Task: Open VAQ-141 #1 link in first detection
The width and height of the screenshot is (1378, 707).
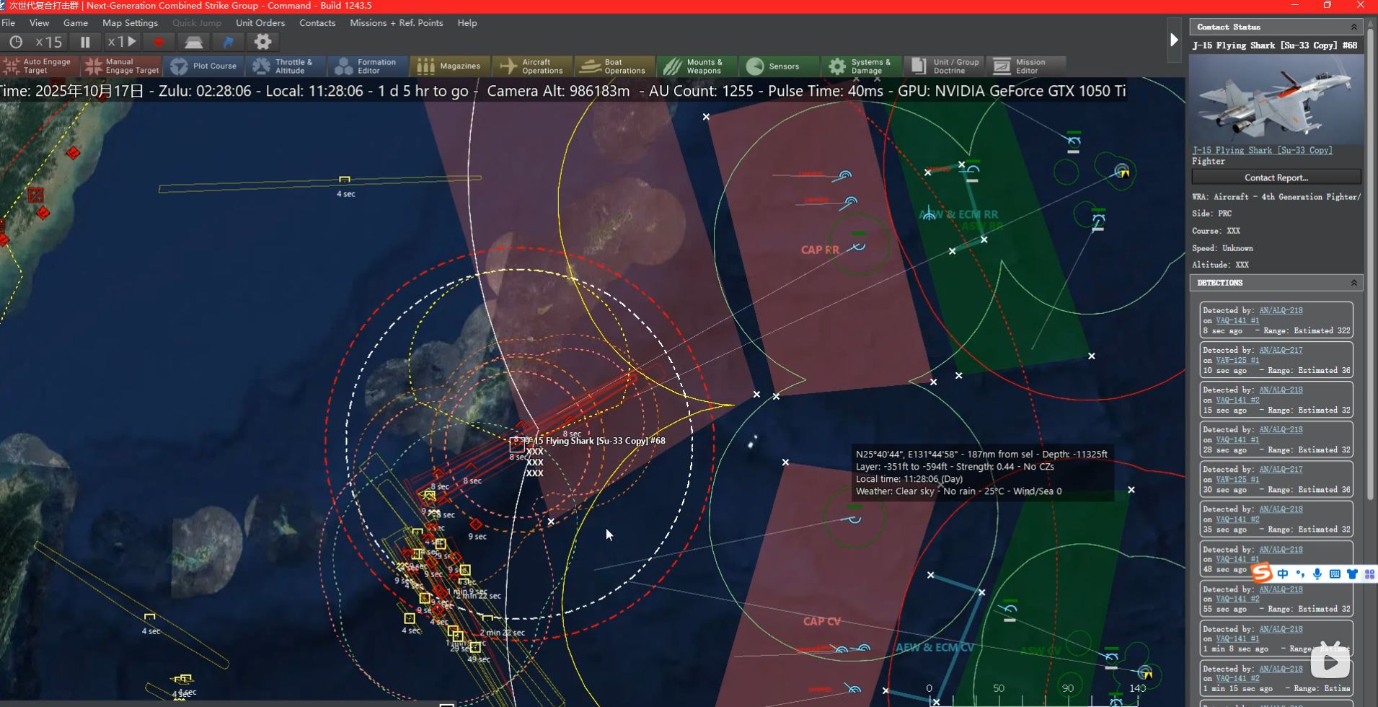Action: coord(1237,321)
